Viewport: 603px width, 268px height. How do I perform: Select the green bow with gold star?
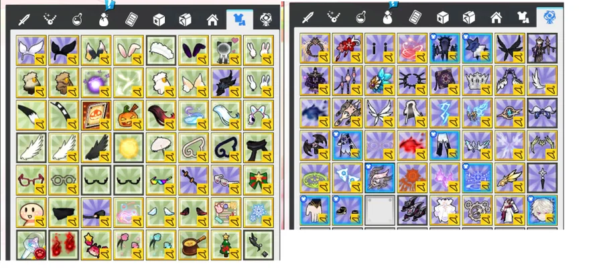(259, 180)
